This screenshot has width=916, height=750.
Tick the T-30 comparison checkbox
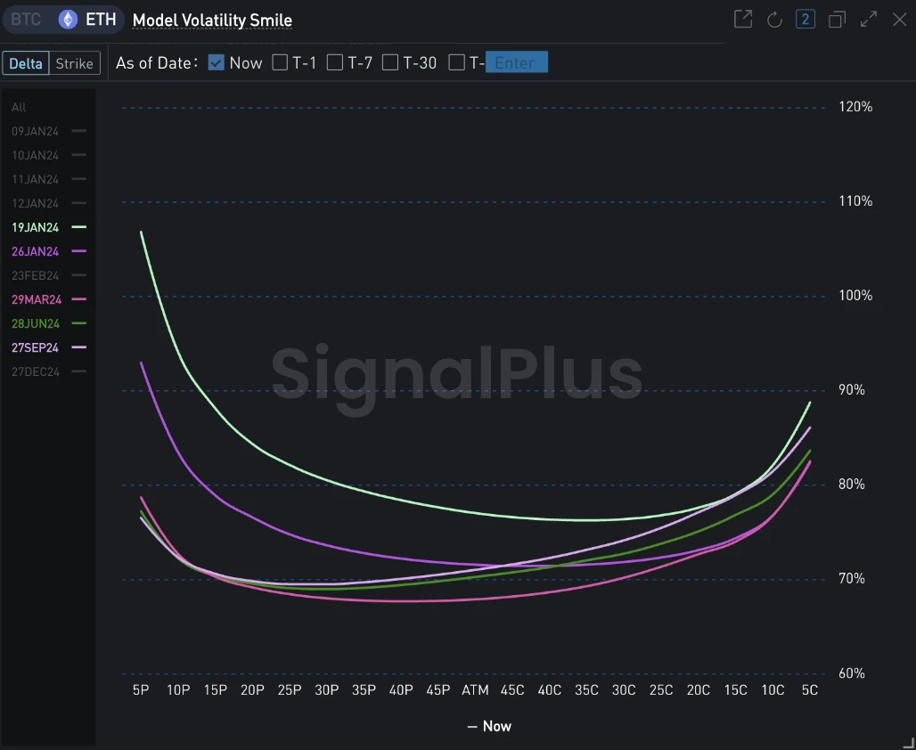click(x=390, y=62)
